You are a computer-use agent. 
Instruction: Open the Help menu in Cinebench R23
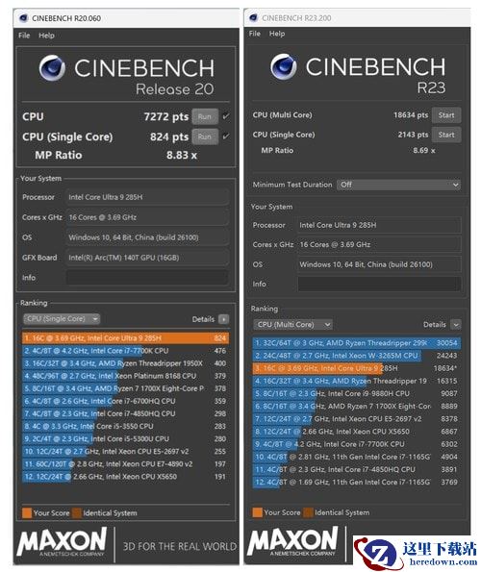277,34
